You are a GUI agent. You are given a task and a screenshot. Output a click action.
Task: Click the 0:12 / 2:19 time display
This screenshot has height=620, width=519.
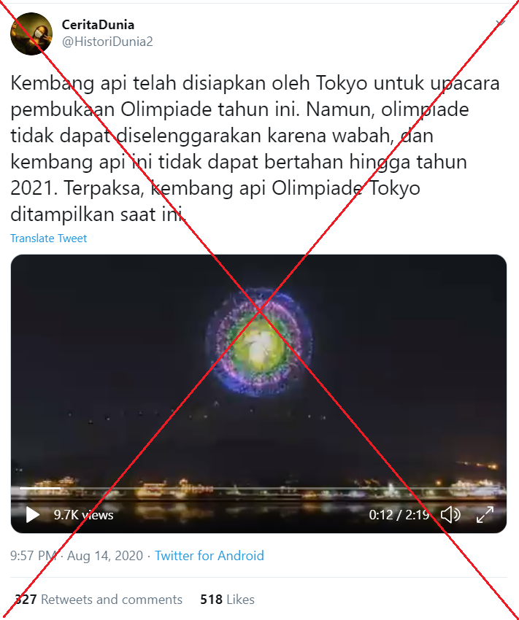pyautogui.click(x=399, y=515)
